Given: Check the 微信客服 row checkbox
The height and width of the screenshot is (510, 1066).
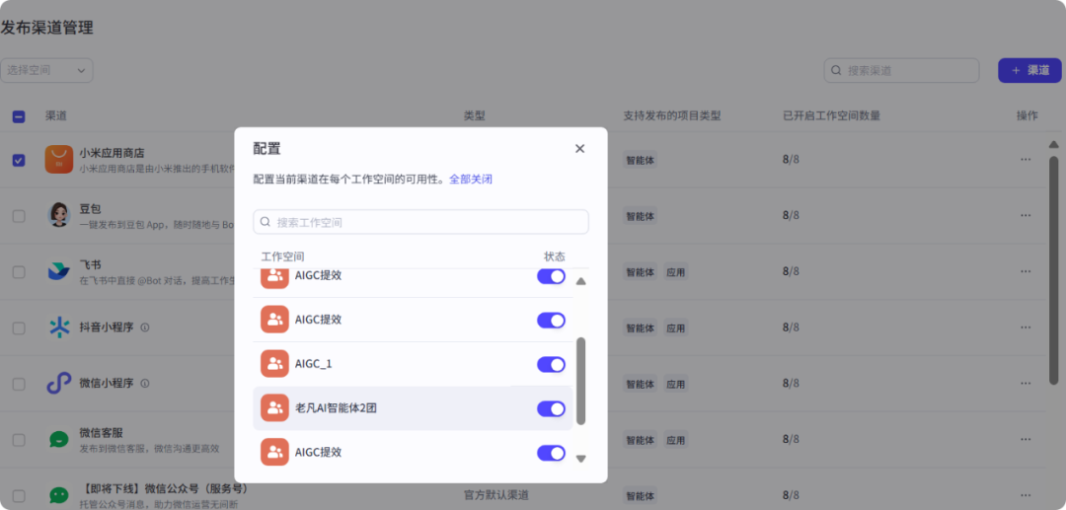Looking at the screenshot, I should click(19, 440).
